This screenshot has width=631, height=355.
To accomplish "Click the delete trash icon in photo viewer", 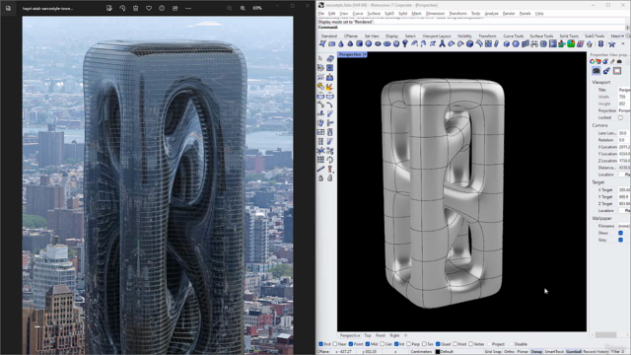I will click(136, 8).
